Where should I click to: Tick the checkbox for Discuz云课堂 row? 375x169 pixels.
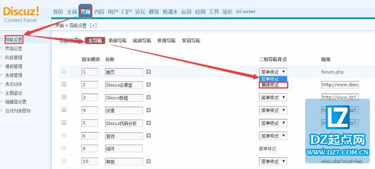coord(64,84)
